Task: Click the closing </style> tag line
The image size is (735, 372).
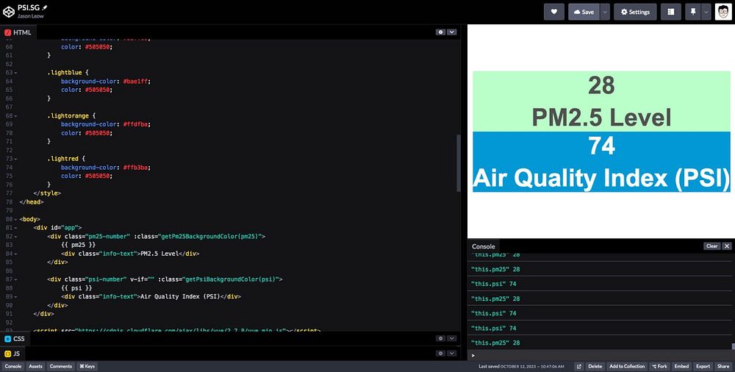Action: point(47,193)
